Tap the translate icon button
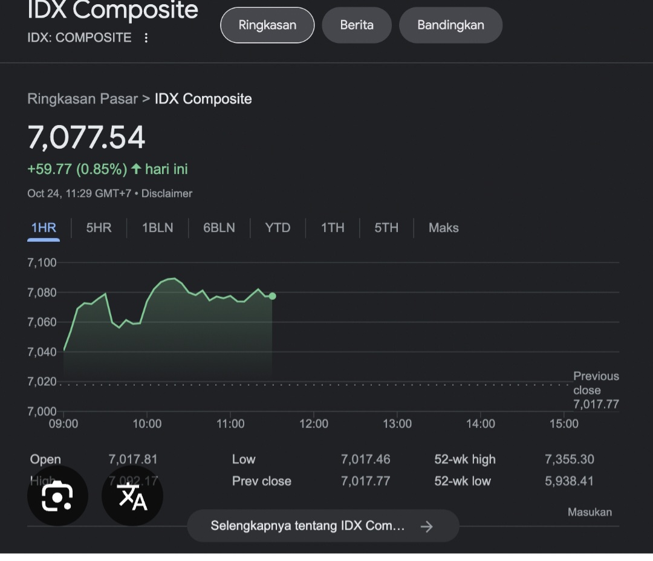Screen dimensions: 653x561 pyautogui.click(x=132, y=496)
